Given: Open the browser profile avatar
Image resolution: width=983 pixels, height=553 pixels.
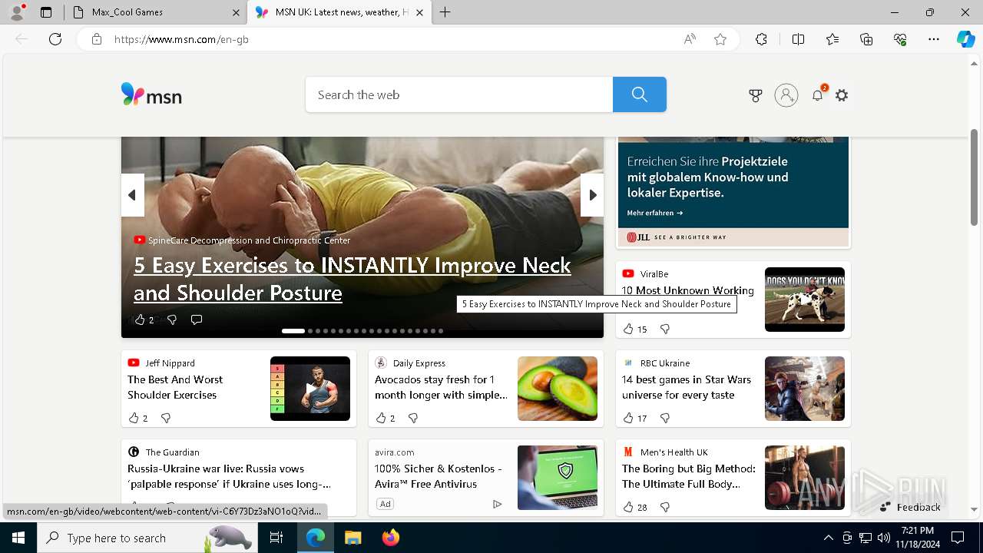Looking at the screenshot, I should [x=17, y=12].
